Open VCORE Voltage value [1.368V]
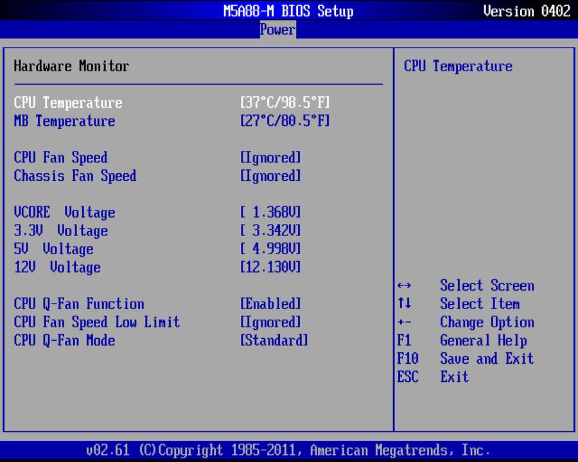The width and height of the screenshot is (578, 462). (x=270, y=212)
